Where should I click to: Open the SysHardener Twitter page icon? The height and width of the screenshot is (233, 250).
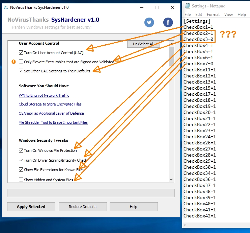(149, 22)
